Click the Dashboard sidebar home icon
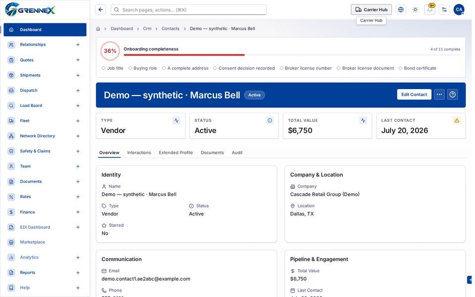The image size is (475, 297). pos(11,30)
